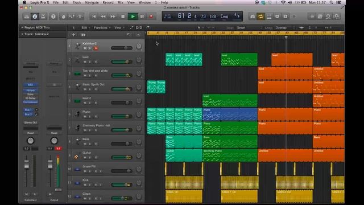Solo the Bass track
The height and width of the screenshot is (205, 364).
(90, 144)
